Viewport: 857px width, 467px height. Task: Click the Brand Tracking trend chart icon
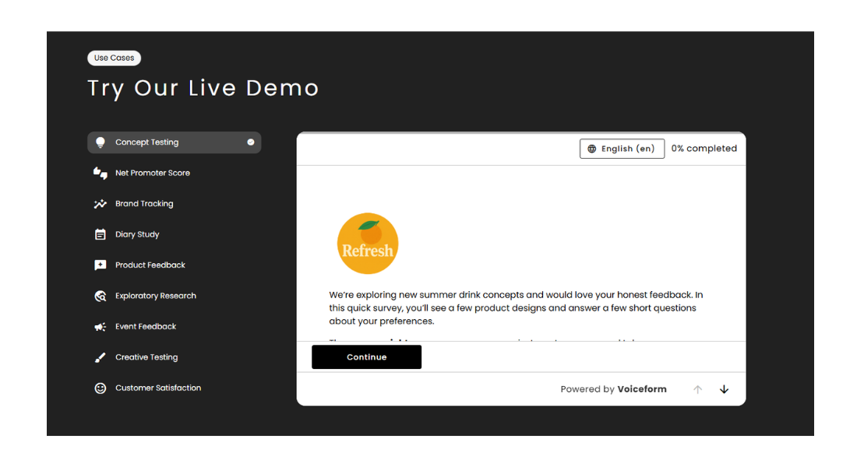pyautogui.click(x=100, y=203)
